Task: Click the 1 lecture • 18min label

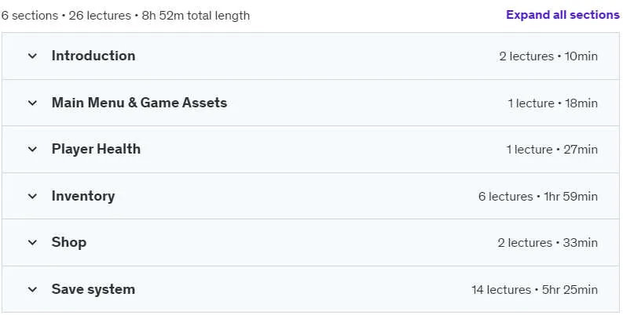Action: tap(552, 103)
